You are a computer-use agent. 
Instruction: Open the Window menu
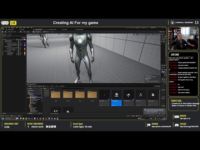(13, 27)
